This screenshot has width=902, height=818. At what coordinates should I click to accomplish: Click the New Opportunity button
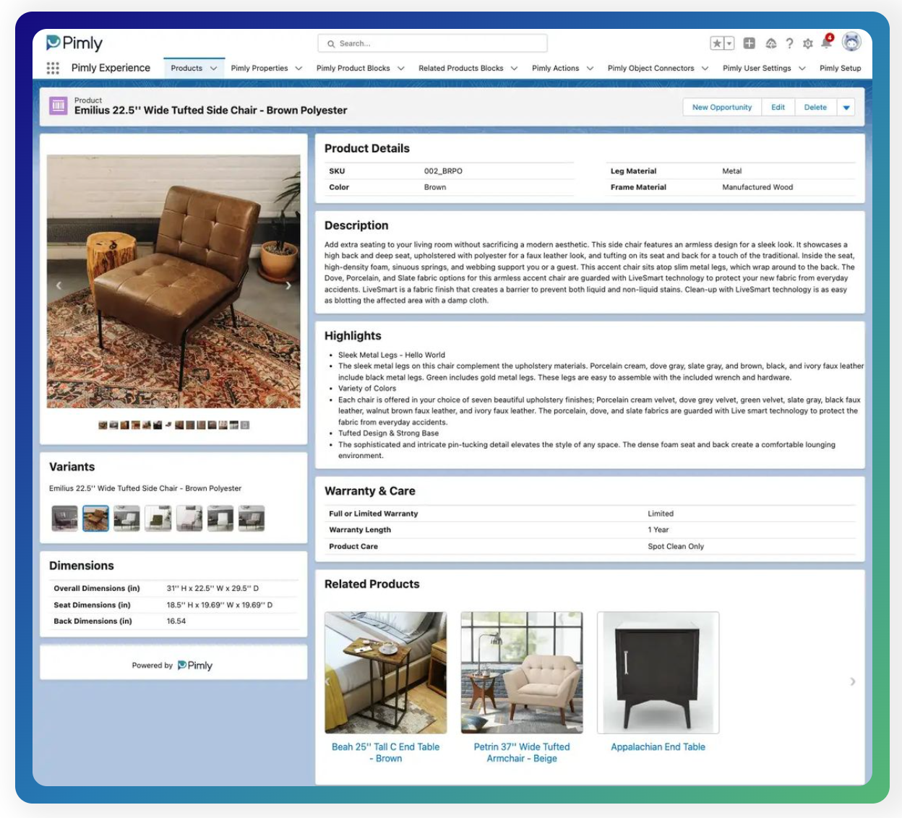coord(721,108)
